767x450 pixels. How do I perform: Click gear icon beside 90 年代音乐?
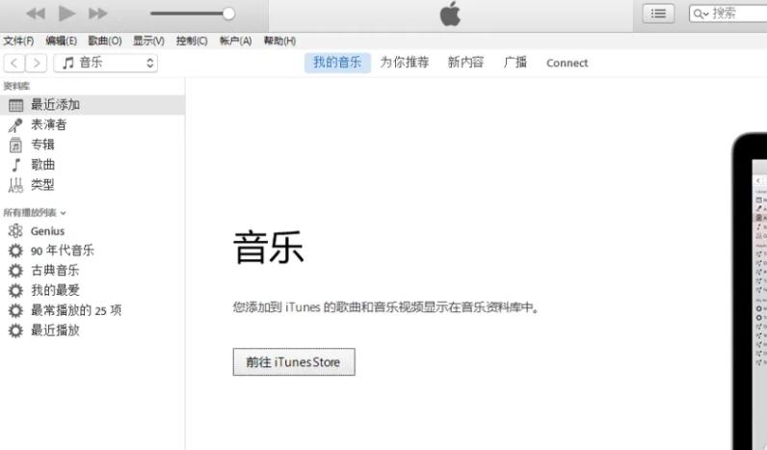[x=15, y=251]
